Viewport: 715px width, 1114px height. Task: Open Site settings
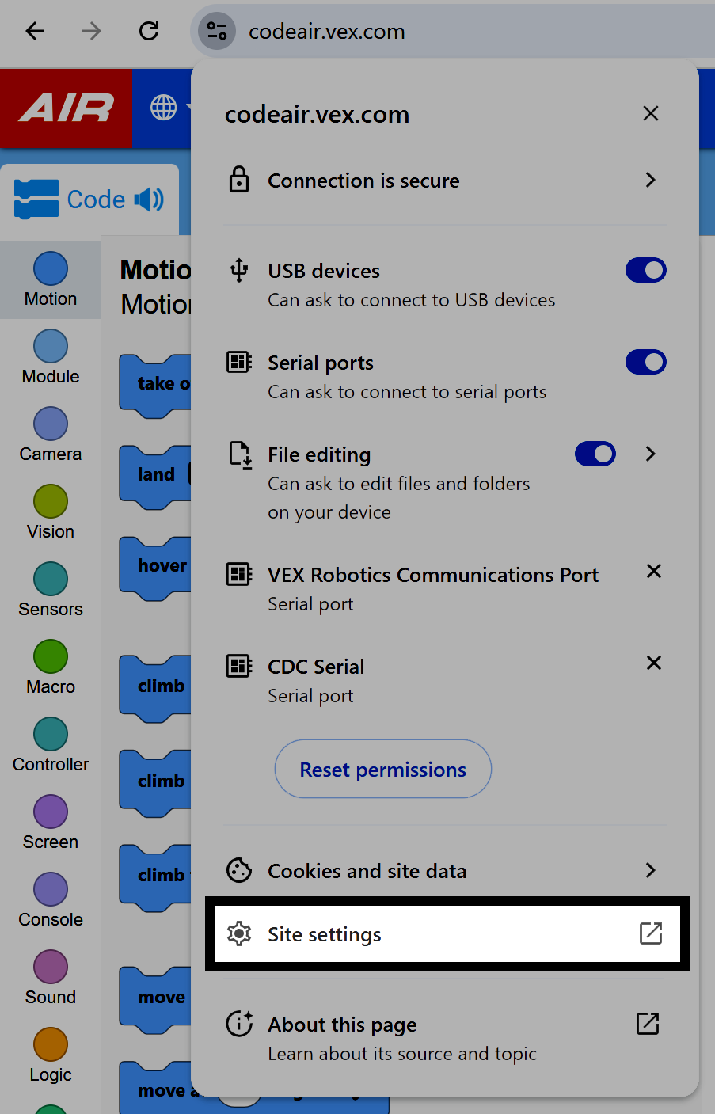tap(446, 934)
